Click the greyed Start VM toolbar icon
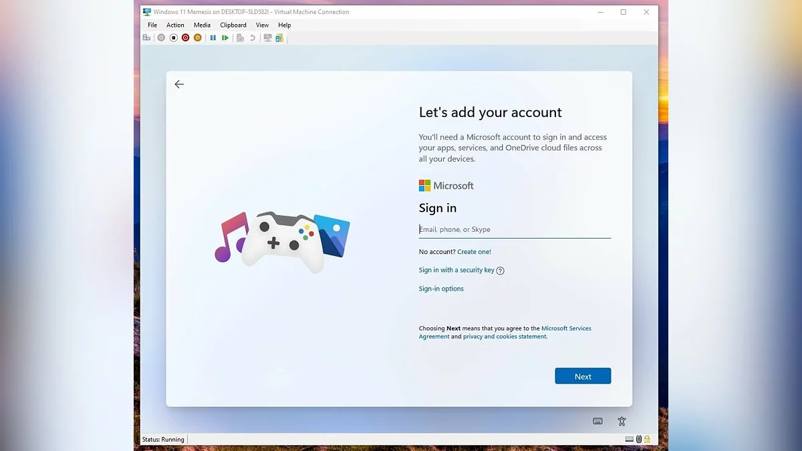Image resolution: width=802 pixels, height=451 pixels. click(161, 37)
